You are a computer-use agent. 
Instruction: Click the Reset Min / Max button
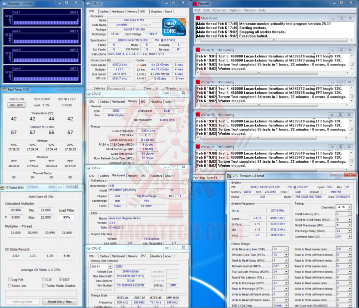[60, 302]
